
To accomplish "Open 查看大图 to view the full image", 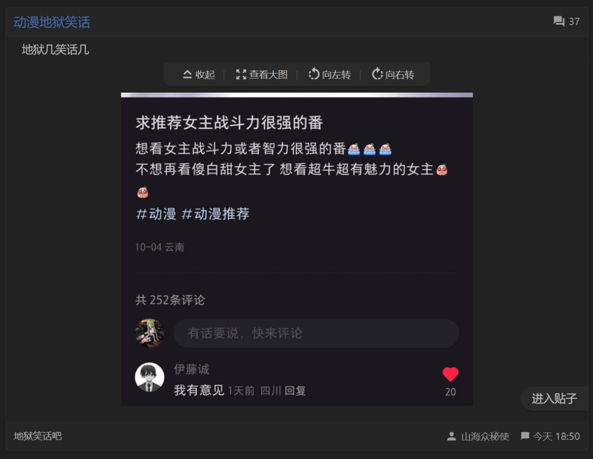I will [262, 74].
